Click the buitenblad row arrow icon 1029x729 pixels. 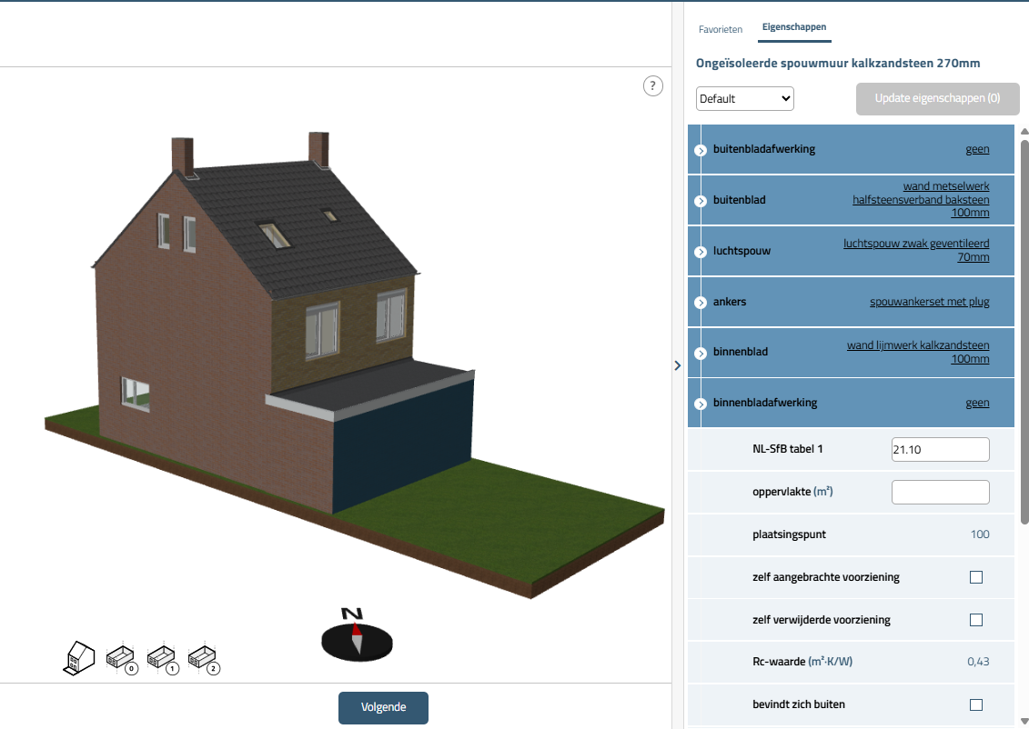701,201
